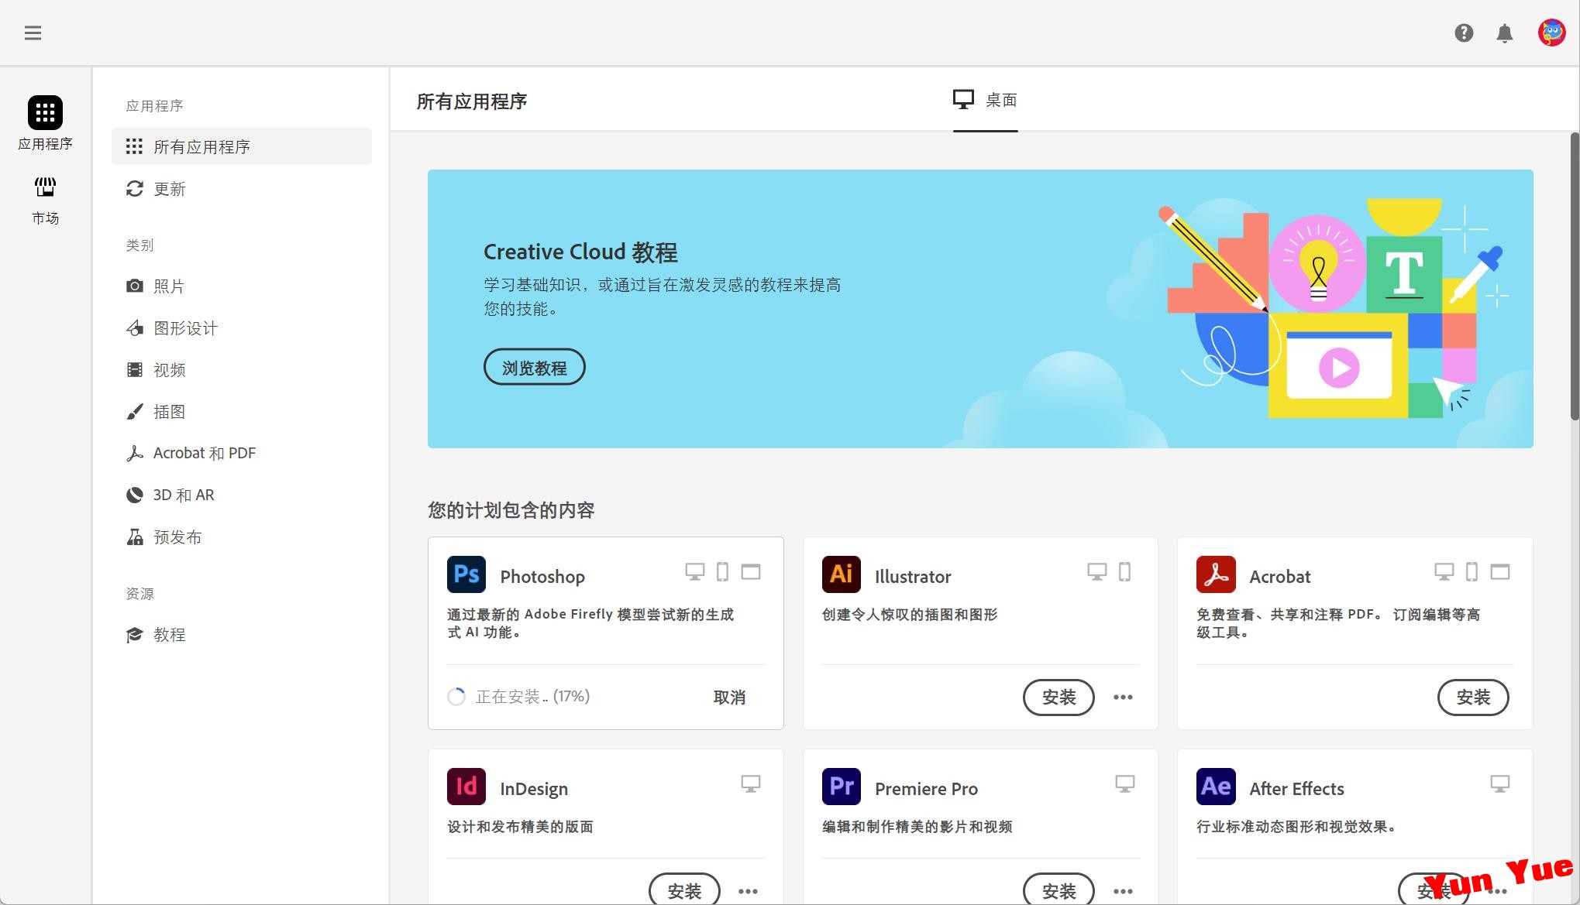Install InDesign with 安装 button

pos(684,890)
